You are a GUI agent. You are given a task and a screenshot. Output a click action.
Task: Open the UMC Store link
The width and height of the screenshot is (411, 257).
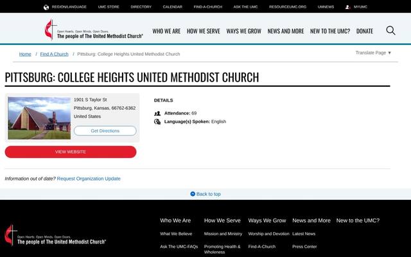pos(109,7)
